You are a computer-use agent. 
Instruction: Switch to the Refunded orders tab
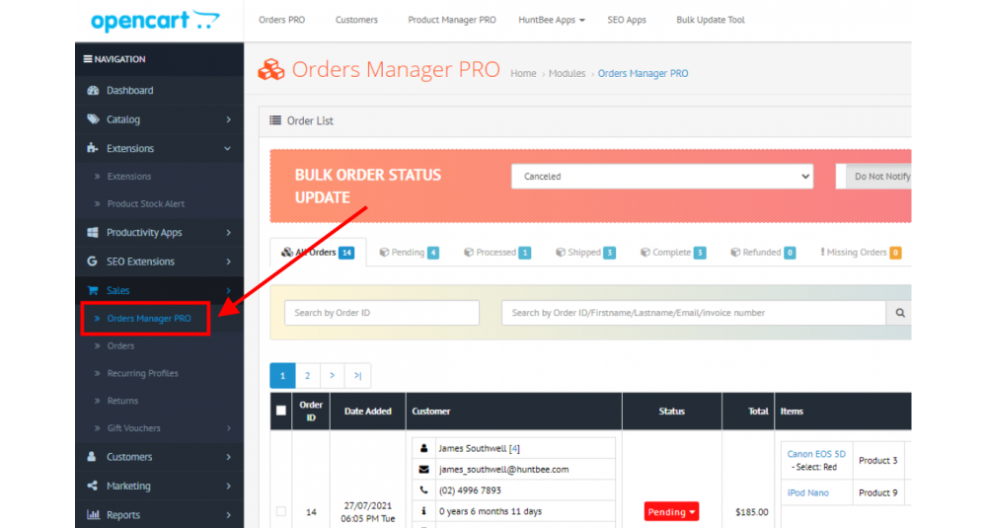tap(762, 253)
